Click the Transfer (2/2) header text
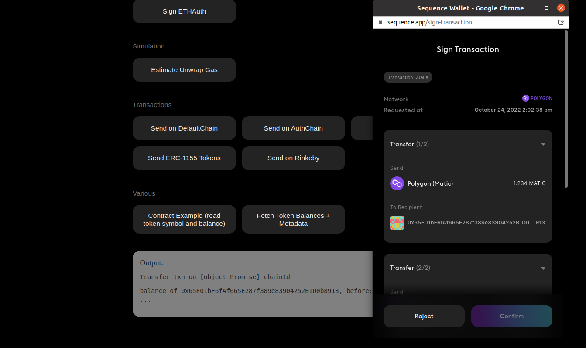 click(410, 268)
